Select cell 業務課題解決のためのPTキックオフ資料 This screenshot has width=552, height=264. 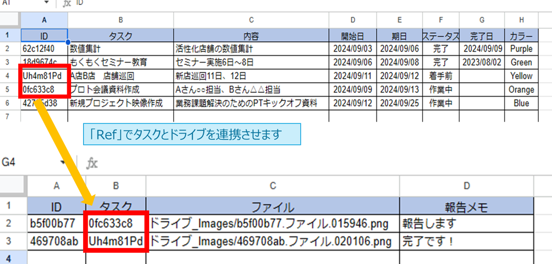[x=251, y=104]
